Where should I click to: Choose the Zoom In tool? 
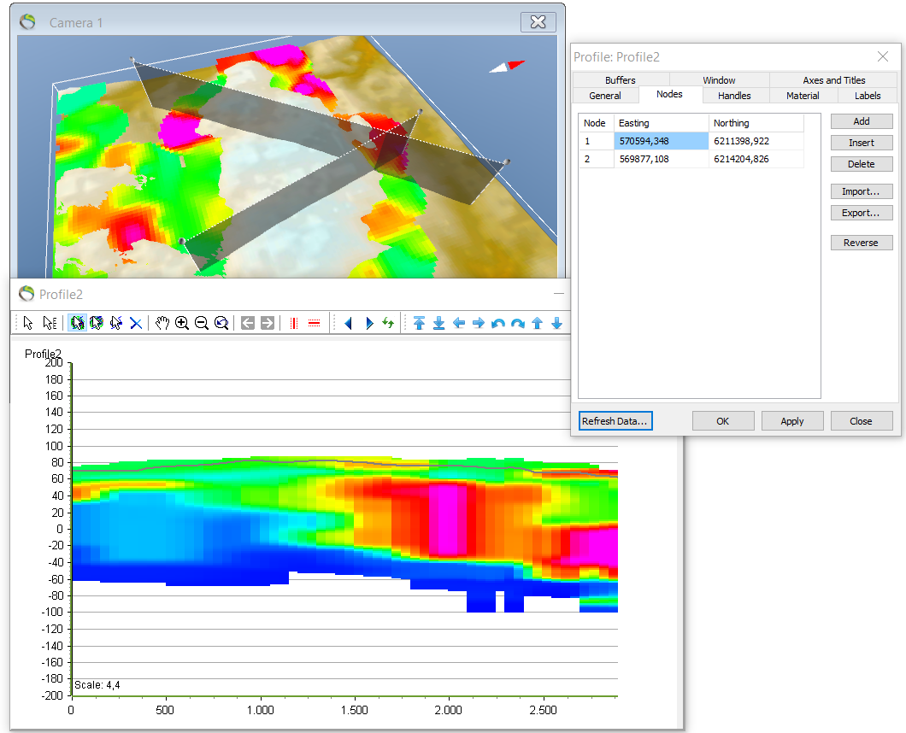(x=183, y=323)
